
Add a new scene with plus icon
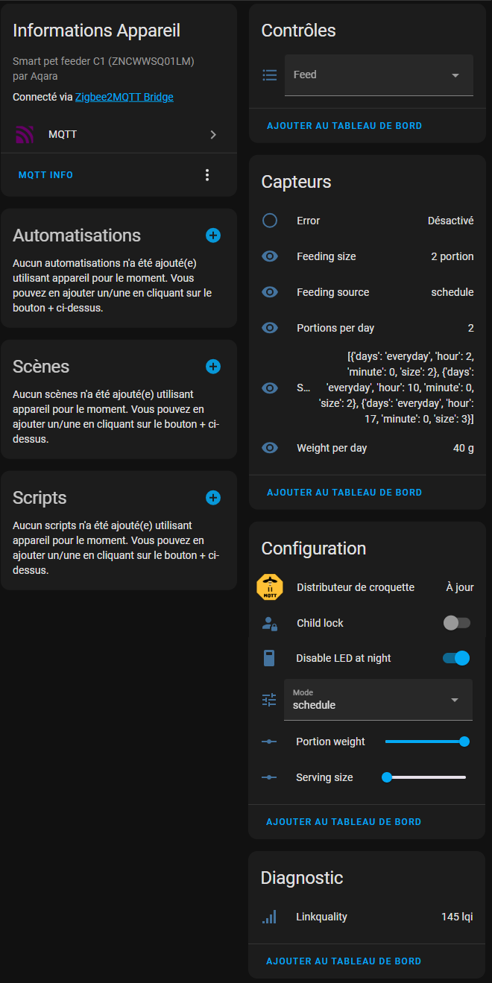click(x=213, y=367)
